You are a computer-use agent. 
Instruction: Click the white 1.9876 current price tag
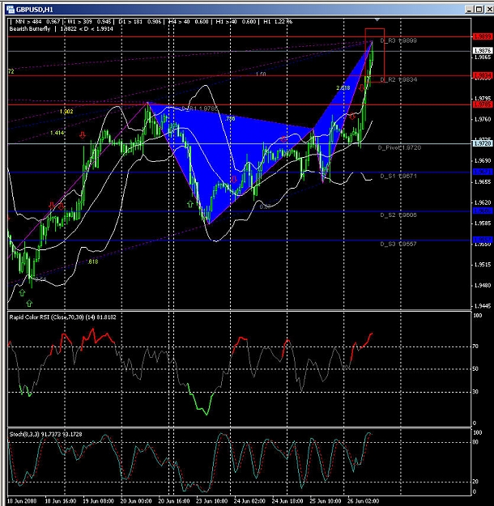483,51
